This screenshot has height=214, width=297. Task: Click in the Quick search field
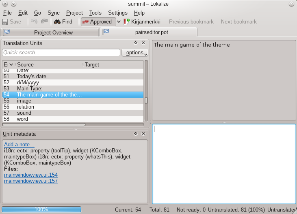click(x=61, y=53)
